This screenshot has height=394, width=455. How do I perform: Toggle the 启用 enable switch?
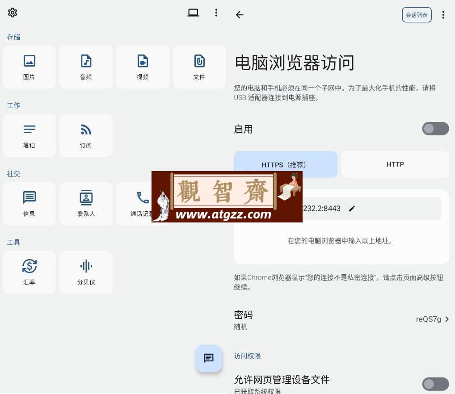(x=435, y=129)
